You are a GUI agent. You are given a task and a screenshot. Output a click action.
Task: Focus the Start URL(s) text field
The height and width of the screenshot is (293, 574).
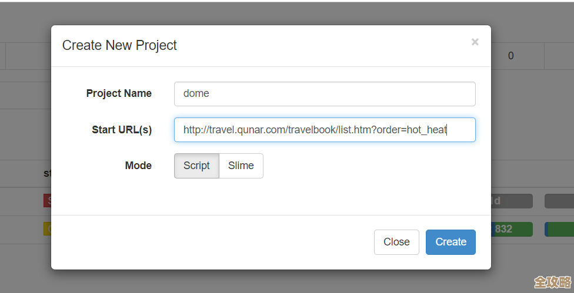pyautogui.click(x=325, y=130)
